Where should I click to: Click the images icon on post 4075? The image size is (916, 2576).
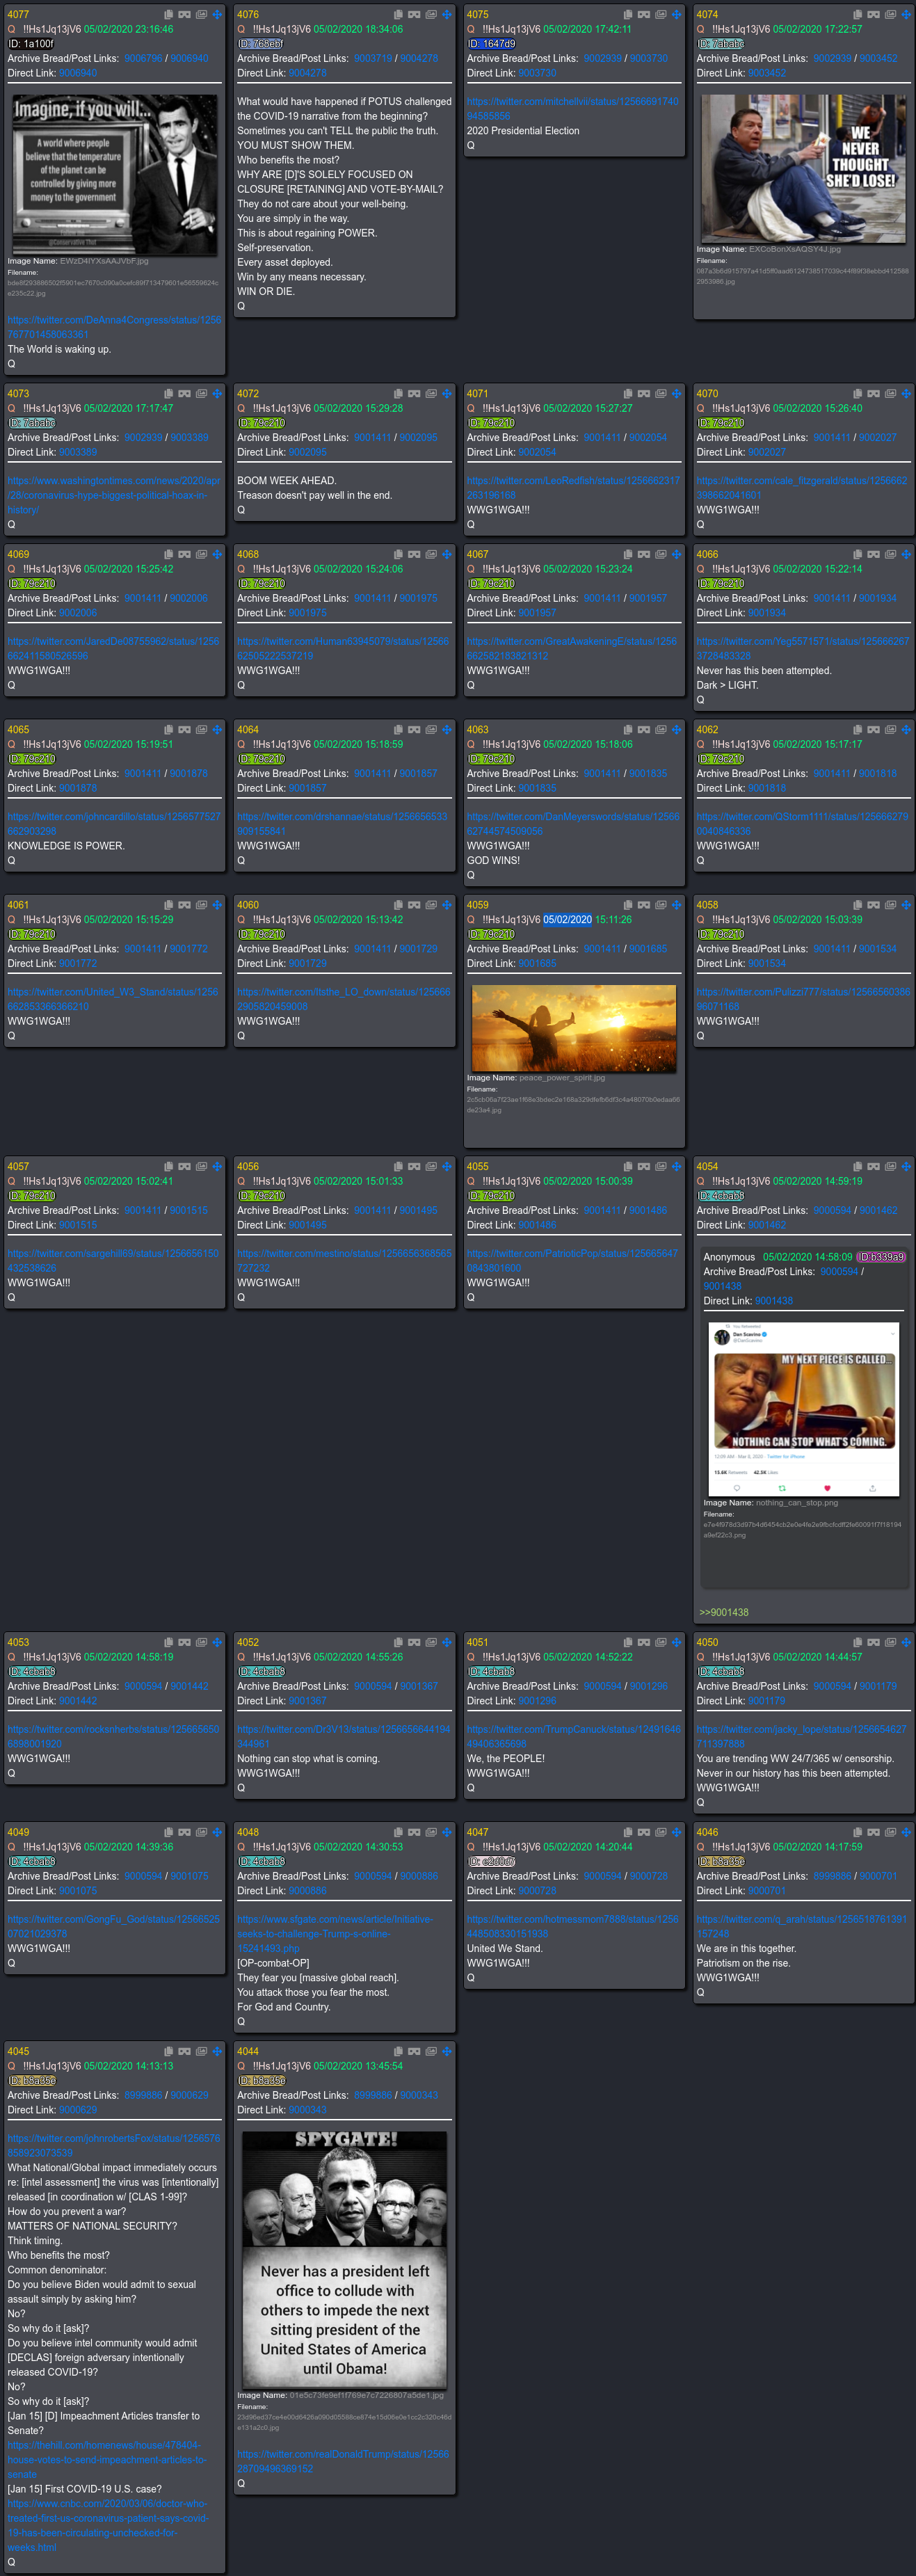coord(661,15)
